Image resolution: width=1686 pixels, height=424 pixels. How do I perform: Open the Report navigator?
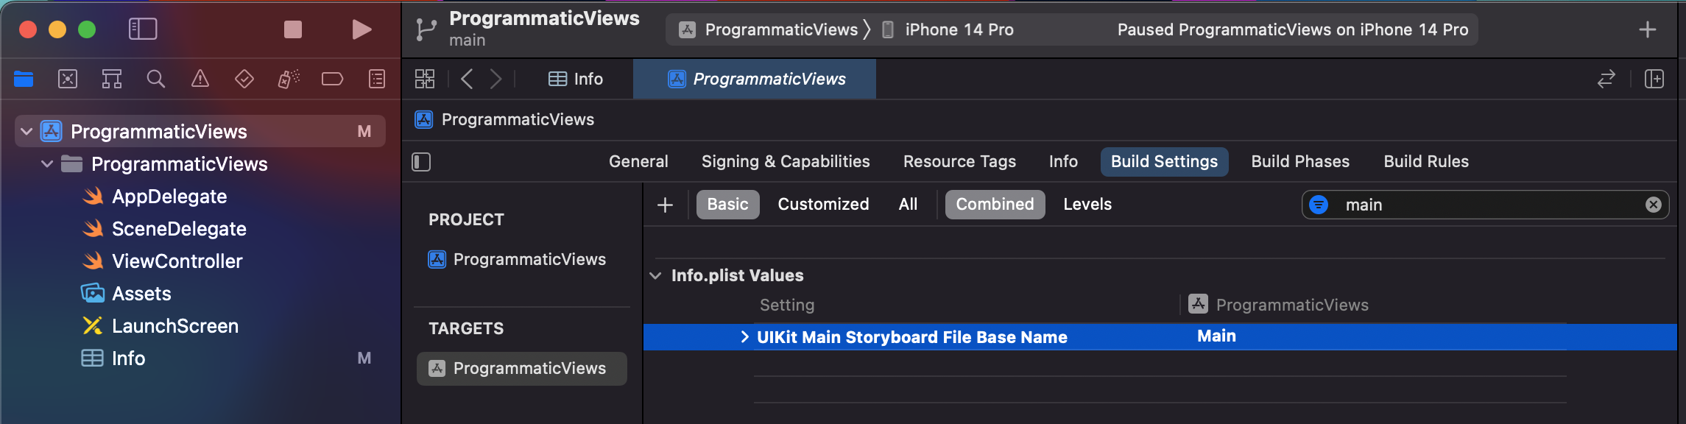tap(377, 79)
